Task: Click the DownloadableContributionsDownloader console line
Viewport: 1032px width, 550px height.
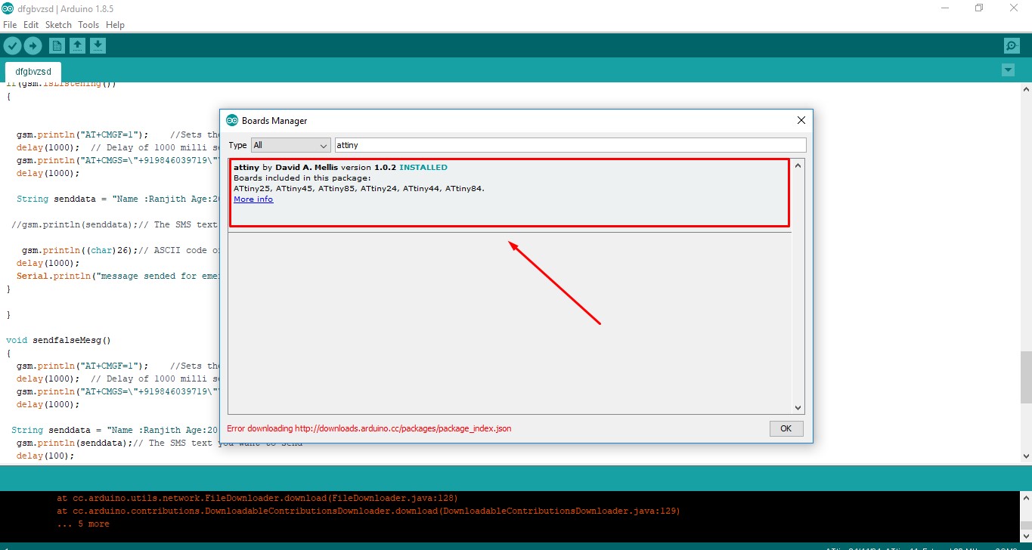Action: [x=368, y=511]
